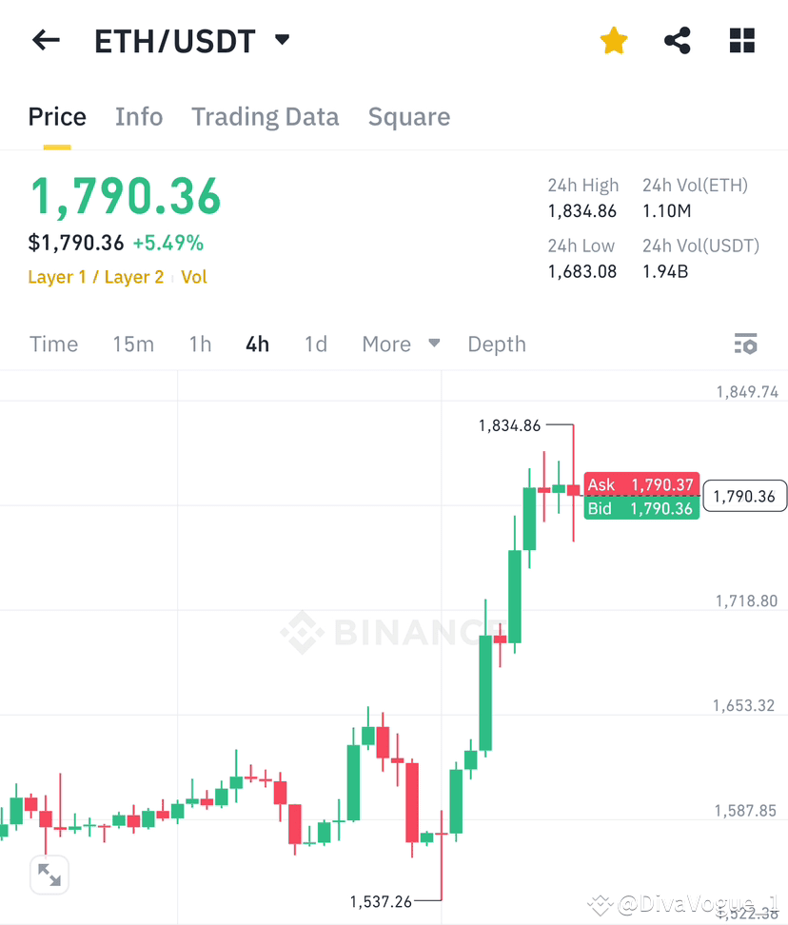This screenshot has width=788, height=925.
Task: Tap the back arrow icon
Action: tap(46, 40)
